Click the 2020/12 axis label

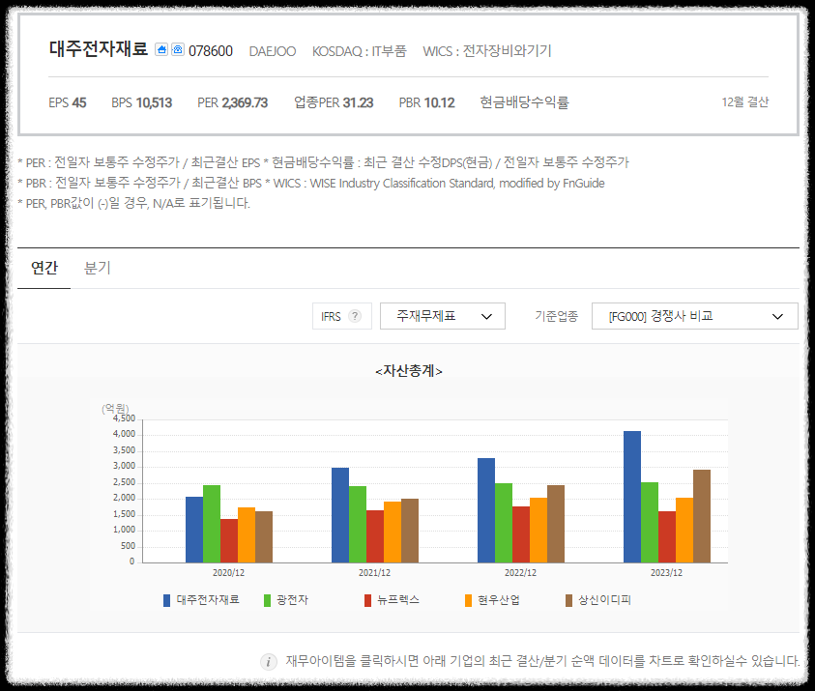(x=228, y=573)
